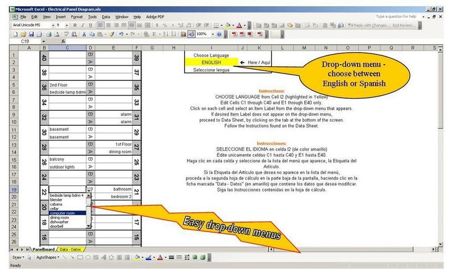Click the Paste icon

click(100, 34)
